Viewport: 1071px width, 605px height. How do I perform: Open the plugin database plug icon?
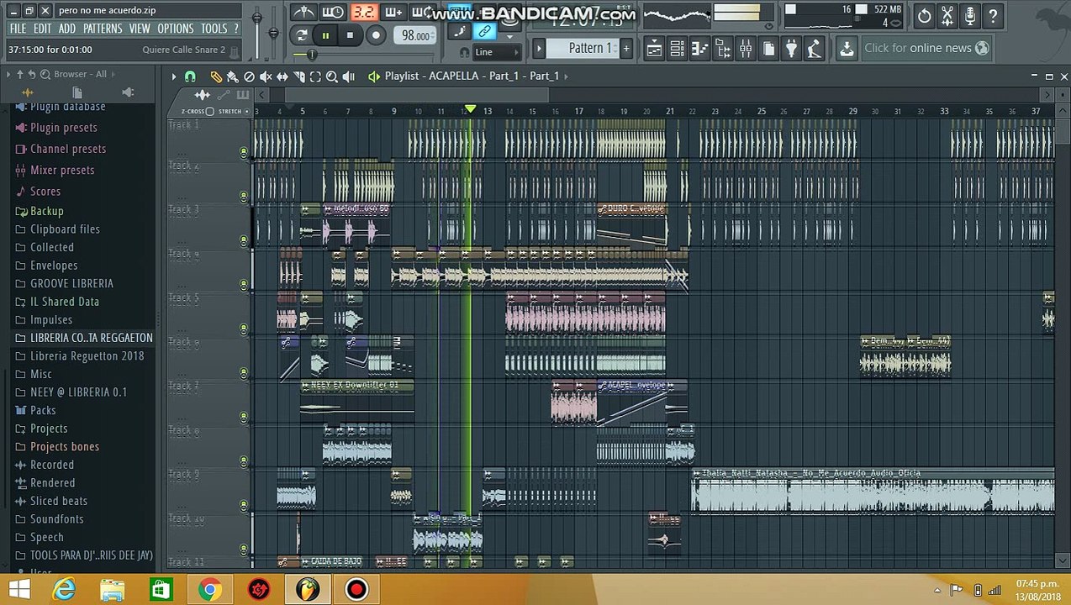[x=791, y=49]
